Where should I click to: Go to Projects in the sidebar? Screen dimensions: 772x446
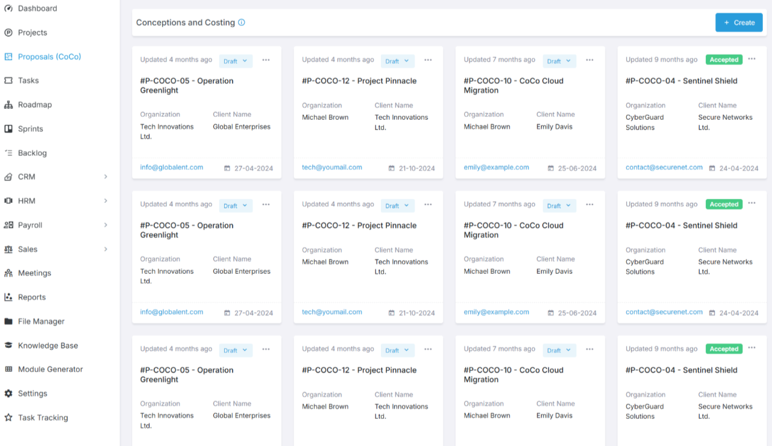tap(33, 33)
